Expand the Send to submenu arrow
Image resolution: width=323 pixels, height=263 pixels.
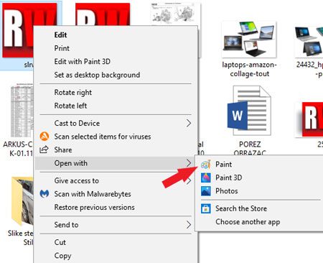click(x=189, y=225)
